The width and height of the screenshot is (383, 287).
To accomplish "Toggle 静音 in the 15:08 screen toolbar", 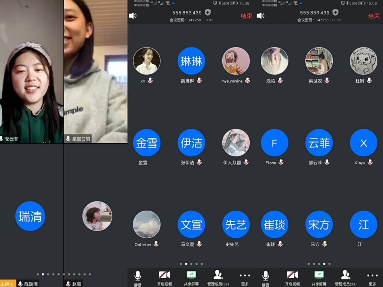I will [x=138, y=278].
